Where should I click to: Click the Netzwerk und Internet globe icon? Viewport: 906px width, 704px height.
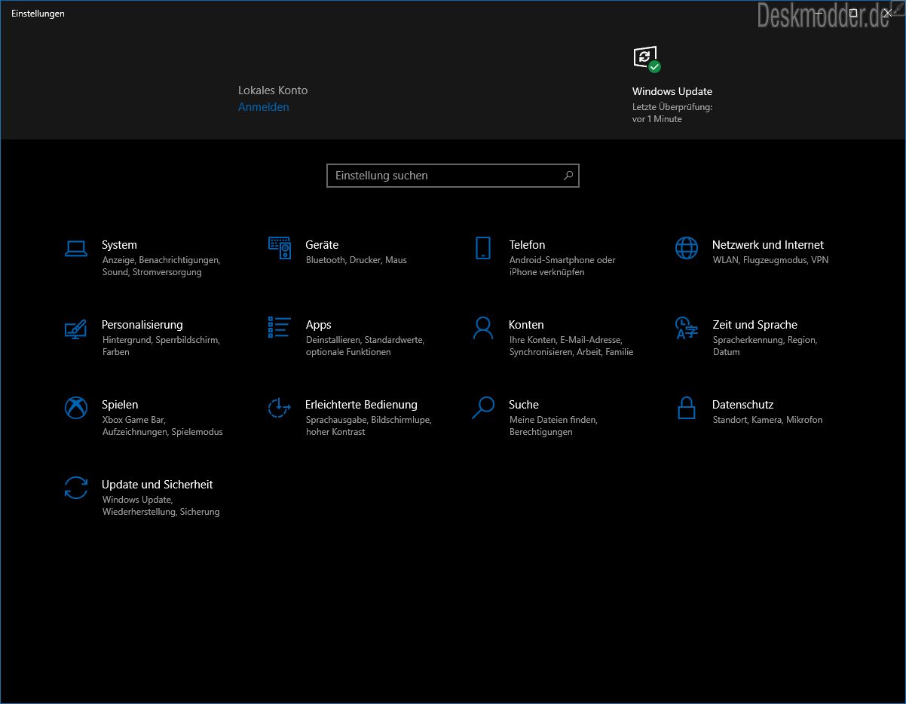pos(687,248)
